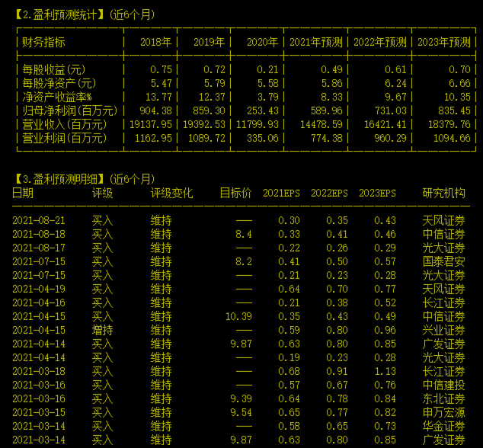The width and height of the screenshot is (483, 448).
Task: Click the 9.39 target price
Action: (241, 398)
